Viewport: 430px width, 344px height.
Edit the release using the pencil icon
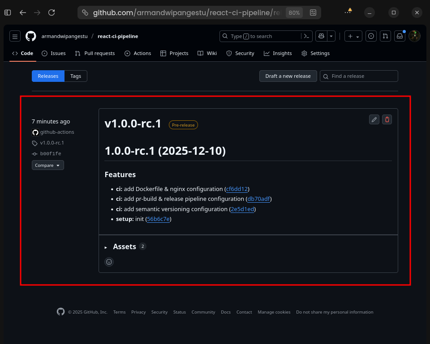[x=374, y=119]
